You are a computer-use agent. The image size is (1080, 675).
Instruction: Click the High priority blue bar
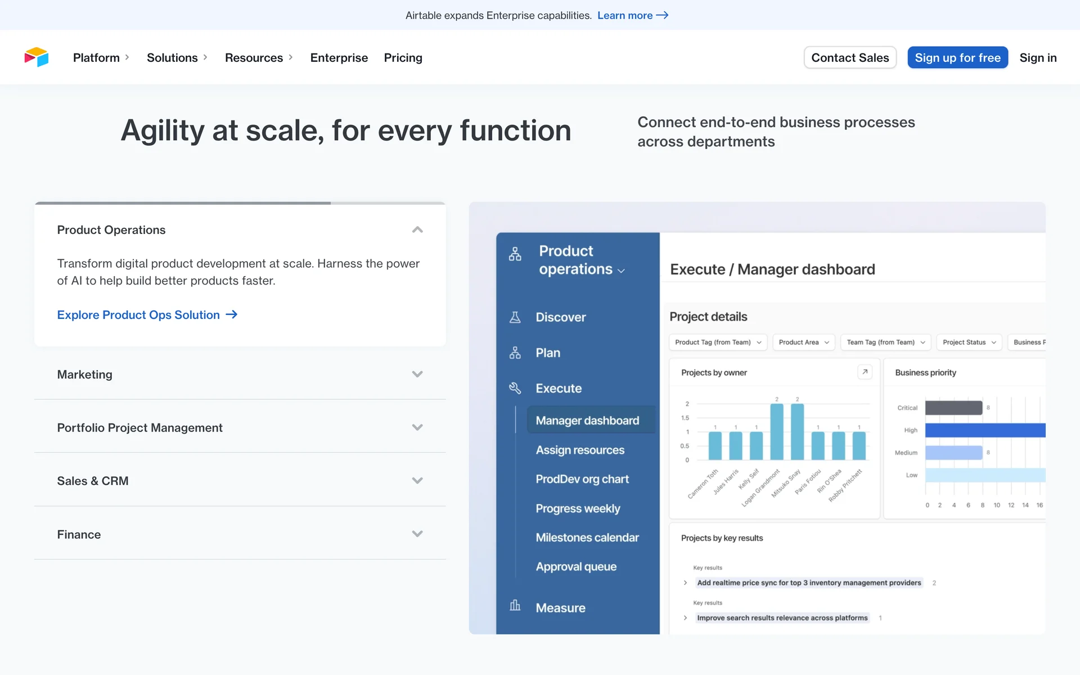coord(984,430)
